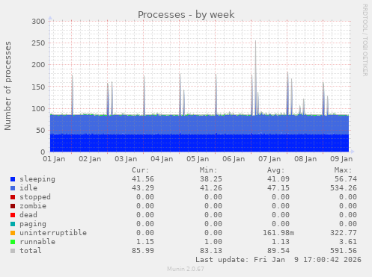The height and width of the screenshot is (277, 372).
Task: Click the "zombie" legend label
Action: 33,206
